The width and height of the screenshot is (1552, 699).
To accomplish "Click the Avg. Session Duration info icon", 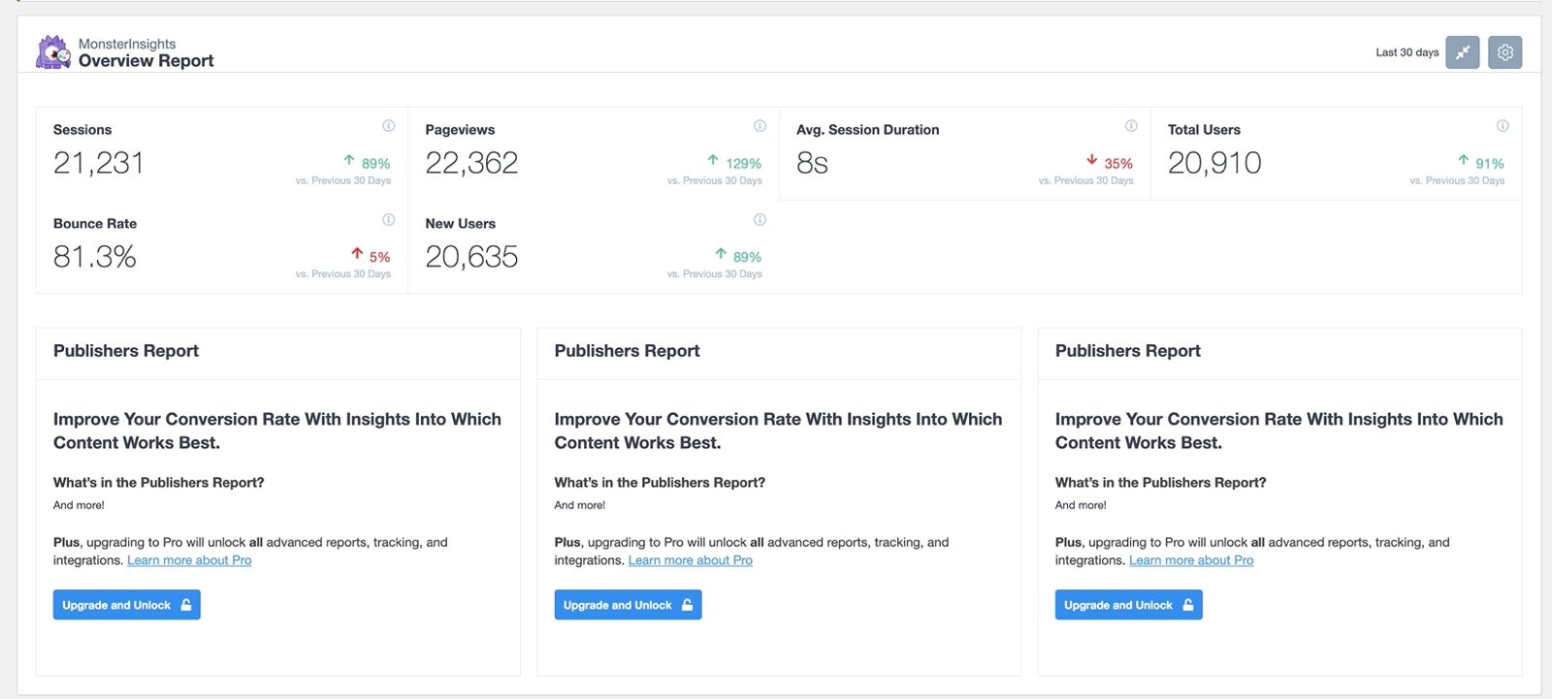I will point(1131,126).
